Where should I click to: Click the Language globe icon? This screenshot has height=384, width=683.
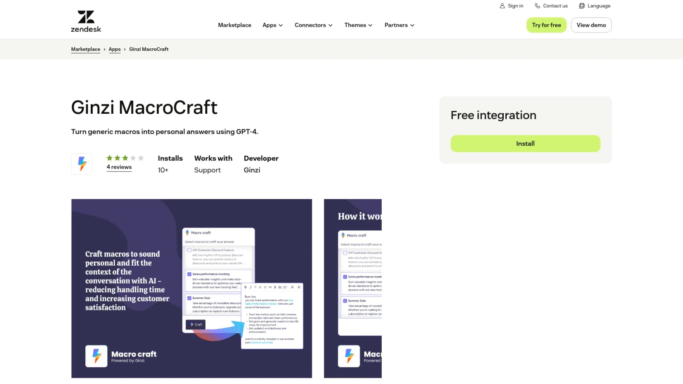click(x=582, y=6)
